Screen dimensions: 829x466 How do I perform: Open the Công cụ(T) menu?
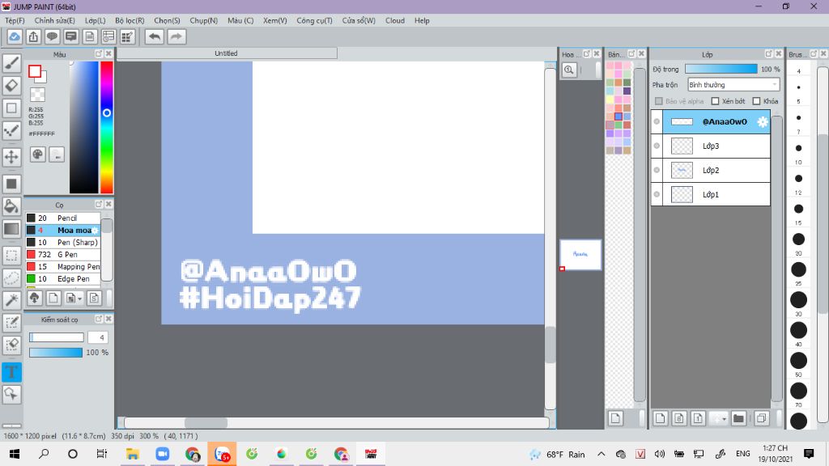(x=314, y=20)
